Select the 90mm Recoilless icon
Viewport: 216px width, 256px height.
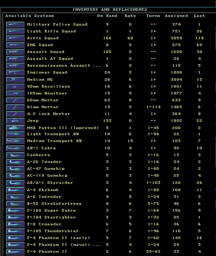[x=15, y=87]
